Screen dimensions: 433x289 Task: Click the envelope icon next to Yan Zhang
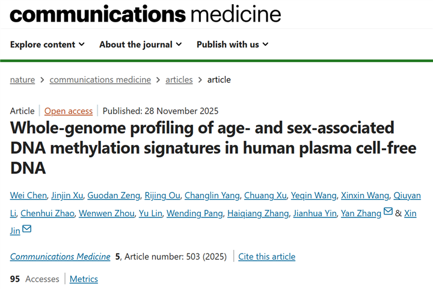[388, 212]
